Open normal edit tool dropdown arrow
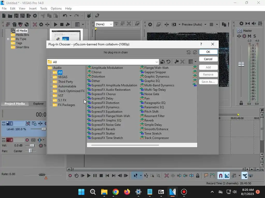Image resolution: width=265 pixels, height=198 pixels. click(x=141, y=176)
